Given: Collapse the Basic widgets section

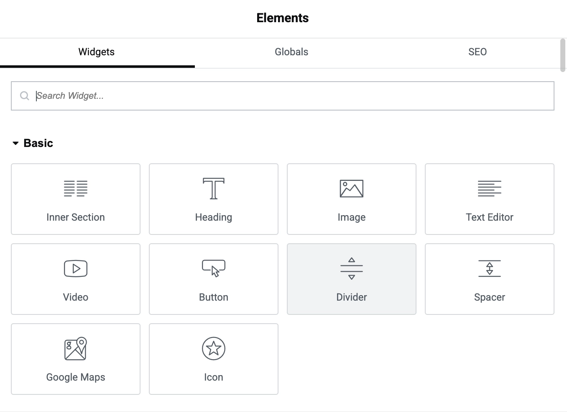Looking at the screenshot, I should (15, 143).
